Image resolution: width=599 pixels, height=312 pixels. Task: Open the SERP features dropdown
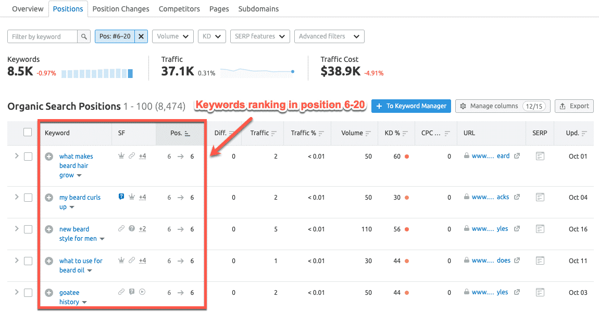pyautogui.click(x=259, y=36)
